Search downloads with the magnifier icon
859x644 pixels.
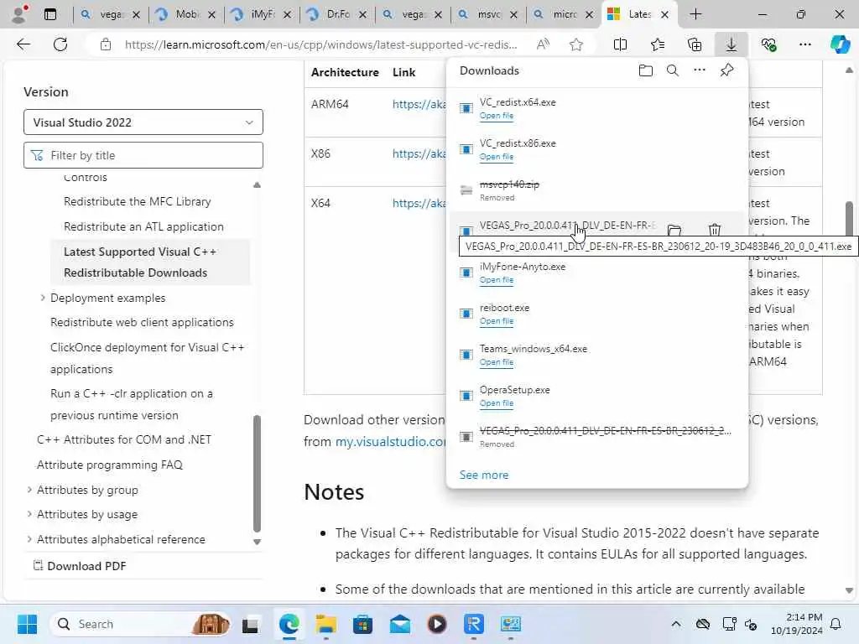point(673,70)
